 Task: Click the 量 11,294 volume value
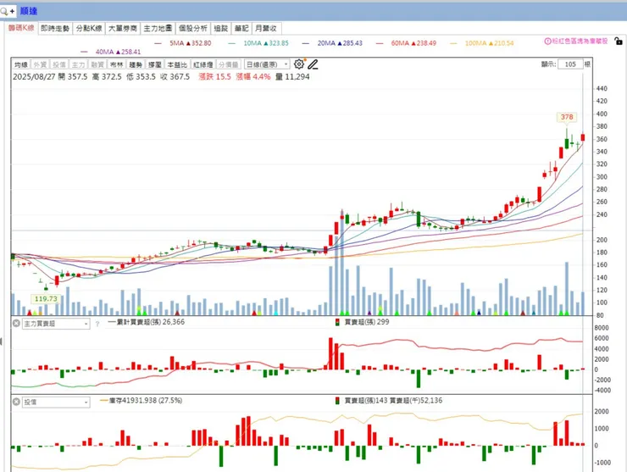tap(292, 77)
